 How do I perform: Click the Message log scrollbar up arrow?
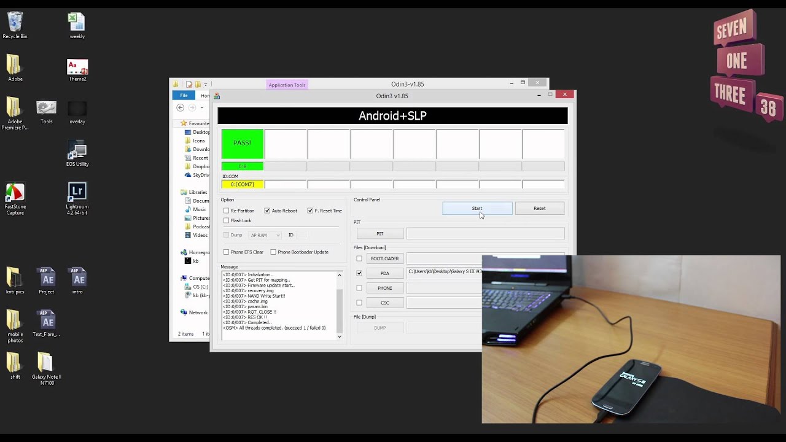point(339,275)
